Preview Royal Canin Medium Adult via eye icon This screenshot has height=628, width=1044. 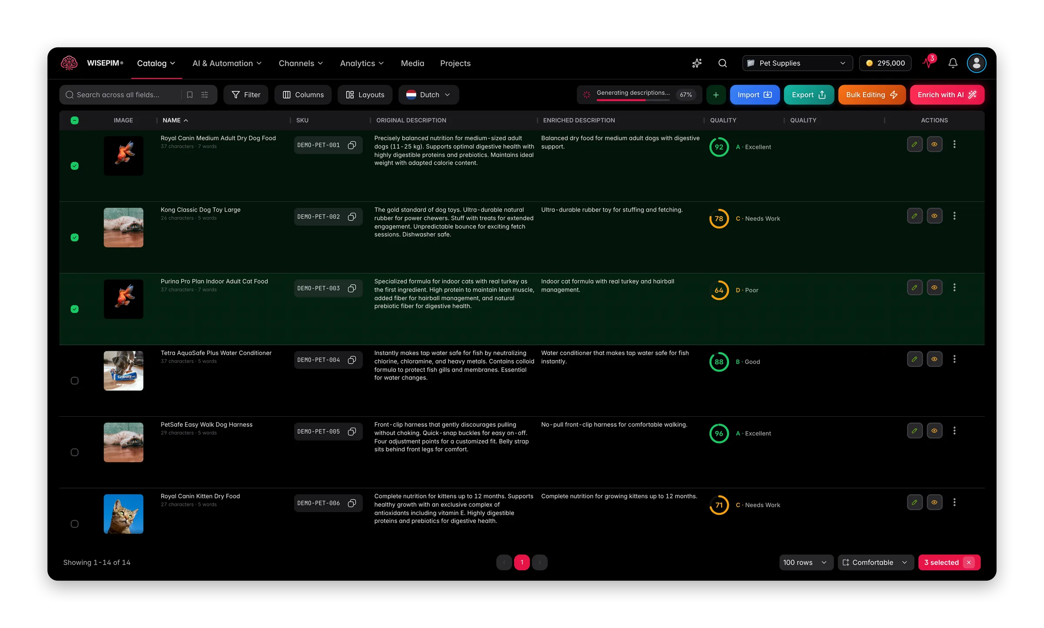[x=934, y=144]
